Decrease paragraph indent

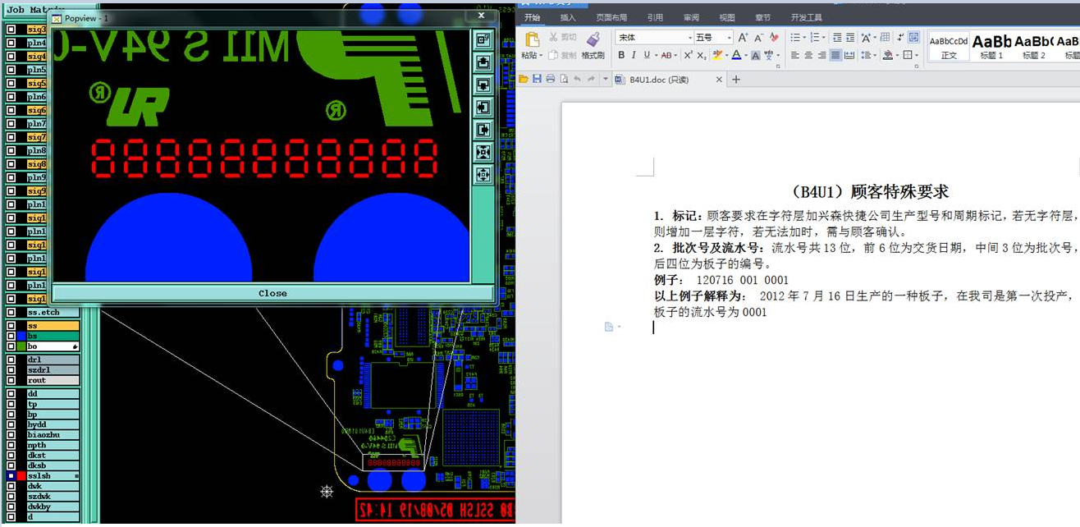837,38
